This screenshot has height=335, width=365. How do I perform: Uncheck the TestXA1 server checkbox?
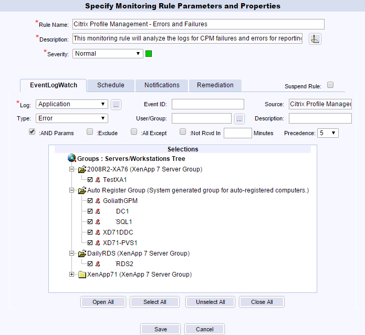click(x=90, y=180)
